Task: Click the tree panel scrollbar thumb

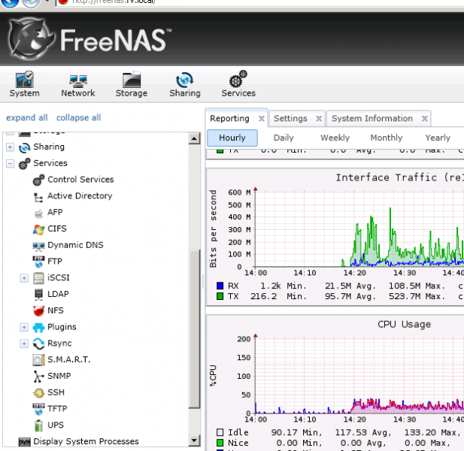Action: click(x=194, y=329)
